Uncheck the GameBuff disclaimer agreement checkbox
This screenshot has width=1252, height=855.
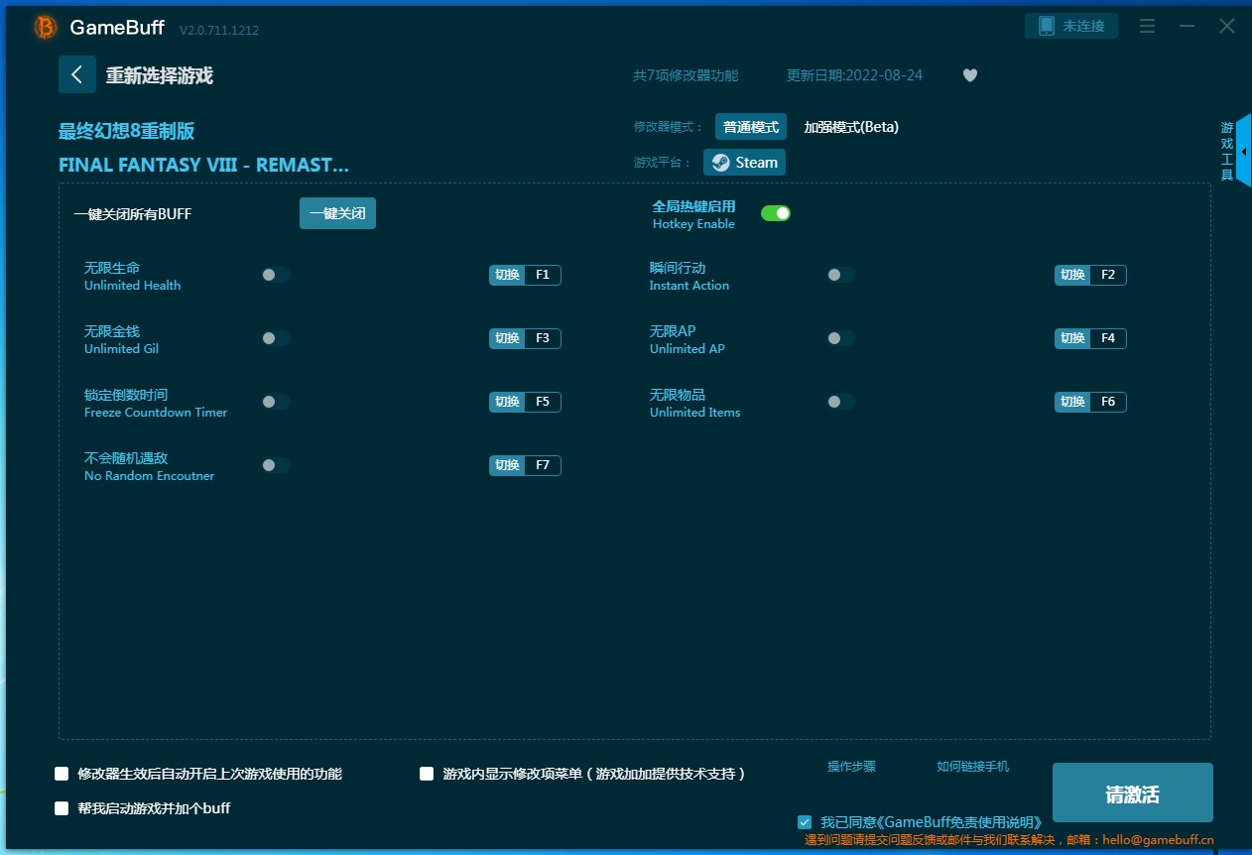[805, 822]
